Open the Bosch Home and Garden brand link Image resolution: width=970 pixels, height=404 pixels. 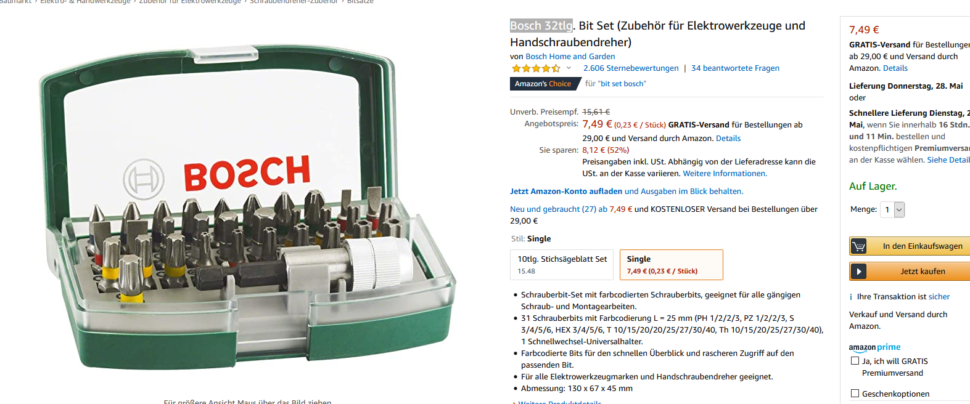click(x=570, y=57)
